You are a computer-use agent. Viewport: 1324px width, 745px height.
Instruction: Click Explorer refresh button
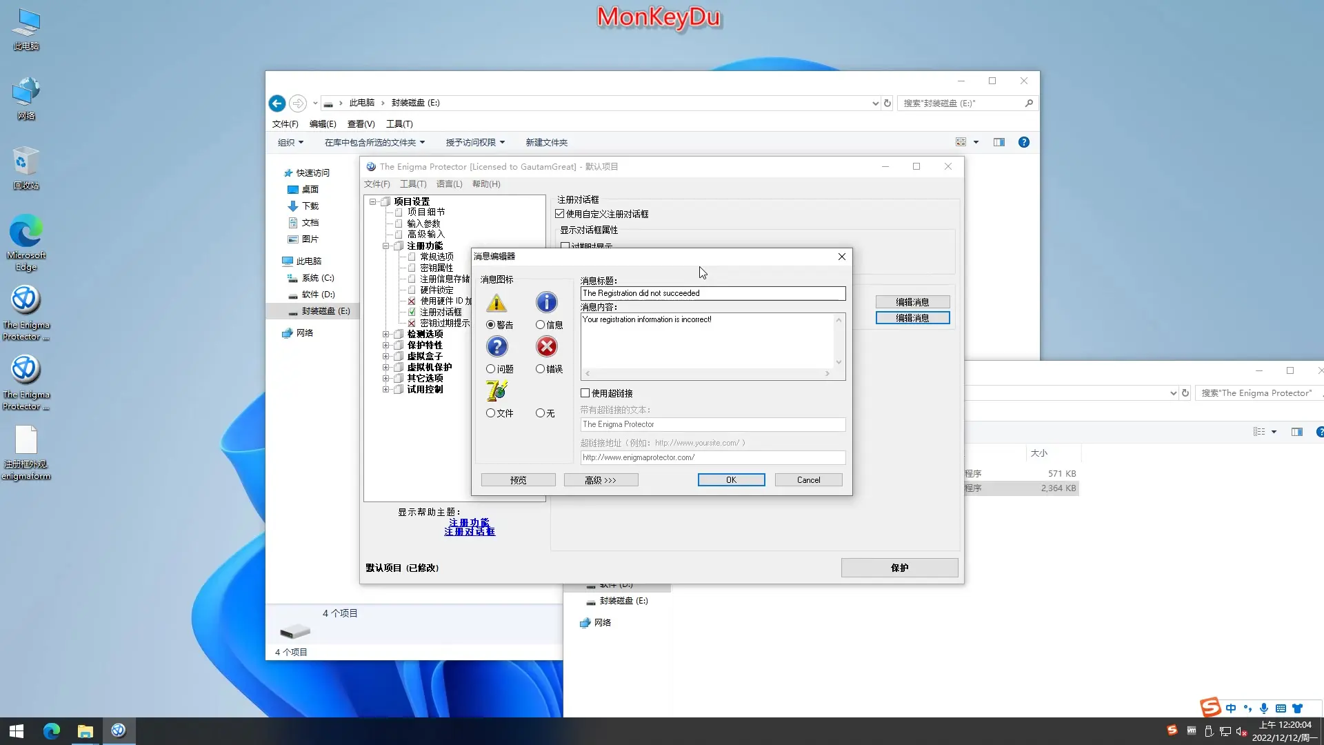click(x=887, y=103)
